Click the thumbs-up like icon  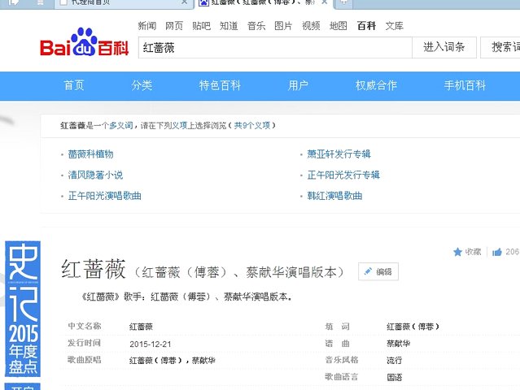click(496, 252)
